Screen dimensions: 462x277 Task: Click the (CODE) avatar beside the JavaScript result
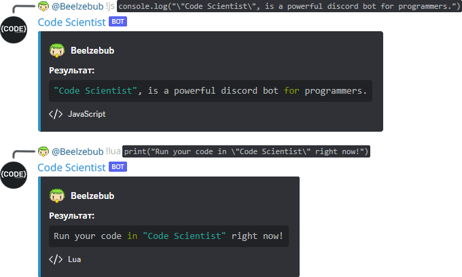tap(14, 30)
